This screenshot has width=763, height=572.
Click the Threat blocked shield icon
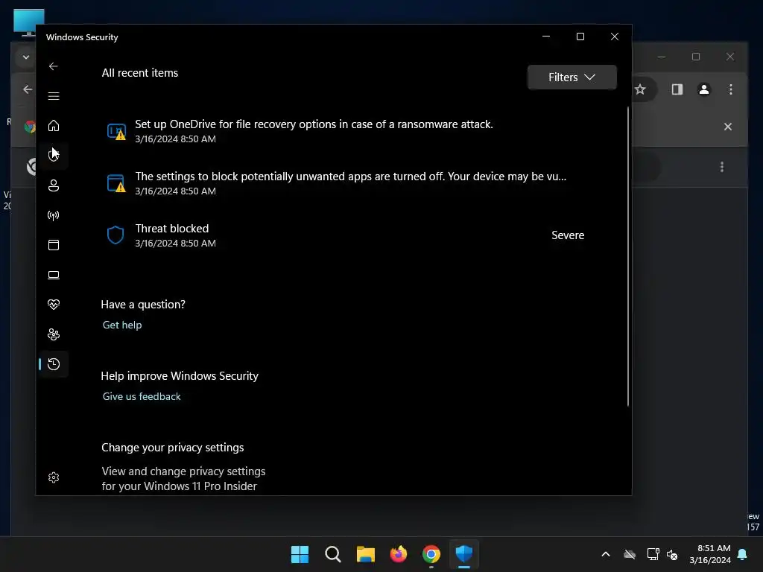coord(115,235)
